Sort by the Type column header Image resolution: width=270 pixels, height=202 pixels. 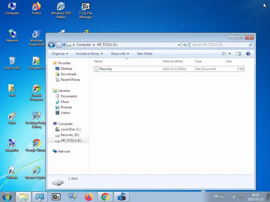point(209,61)
